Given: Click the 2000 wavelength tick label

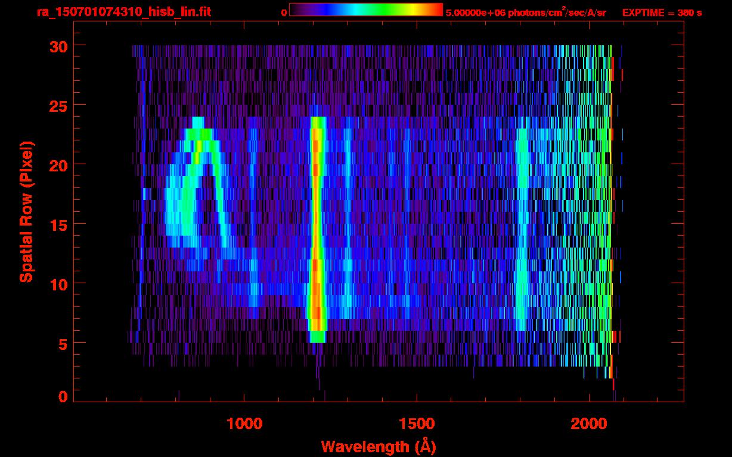Looking at the screenshot, I should [588, 424].
